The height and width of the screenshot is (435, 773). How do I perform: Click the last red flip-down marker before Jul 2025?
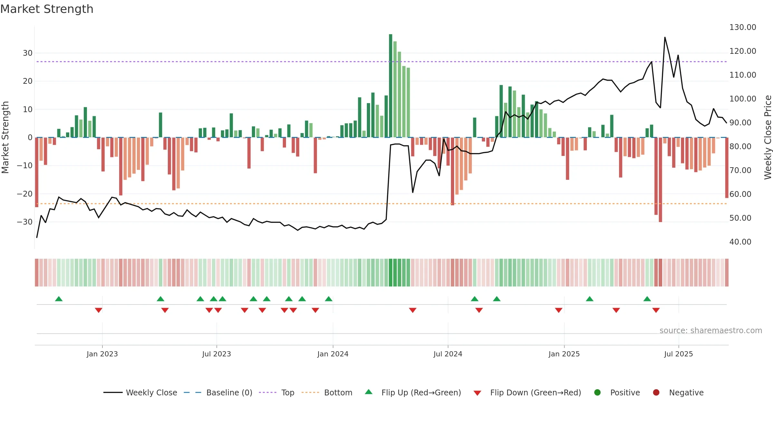coord(656,310)
